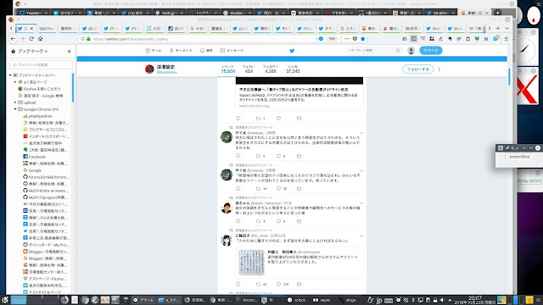
Task: Close the active Twitter tab in Firefox
Action: [x=32, y=28]
